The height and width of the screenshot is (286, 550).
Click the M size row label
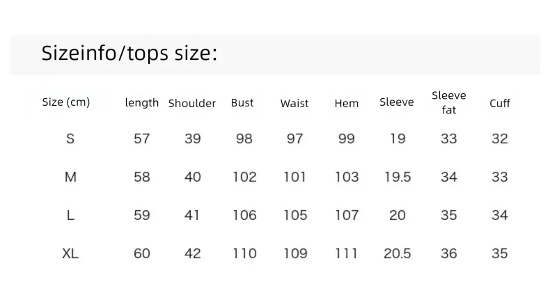coord(70,177)
